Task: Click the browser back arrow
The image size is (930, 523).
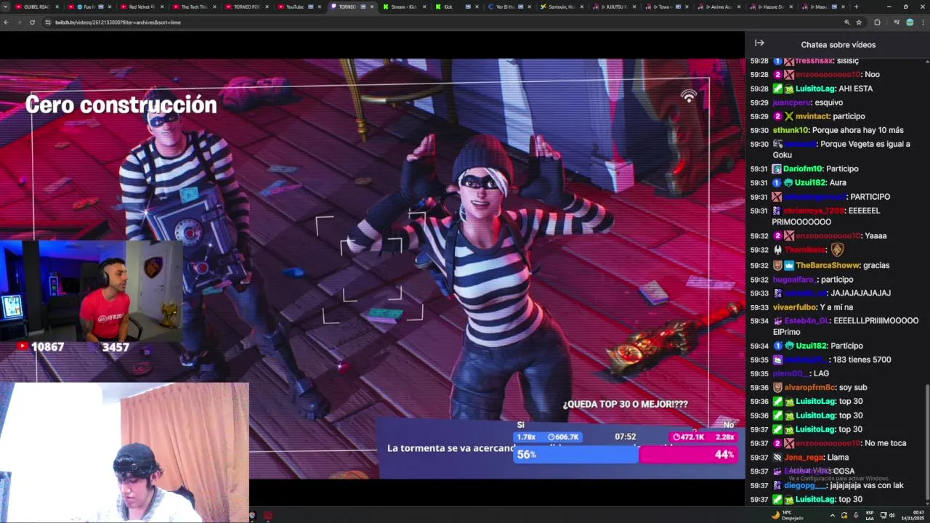Action: tap(7, 23)
